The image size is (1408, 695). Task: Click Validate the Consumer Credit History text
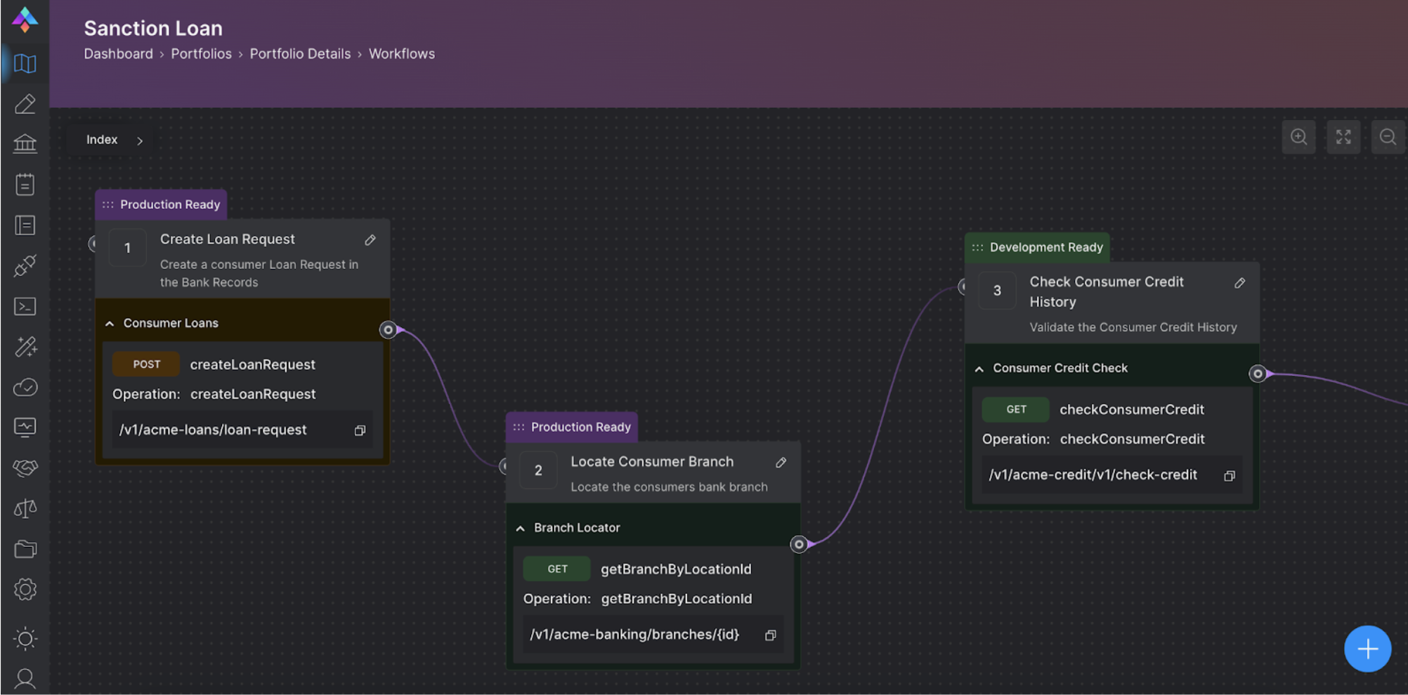coord(1133,327)
